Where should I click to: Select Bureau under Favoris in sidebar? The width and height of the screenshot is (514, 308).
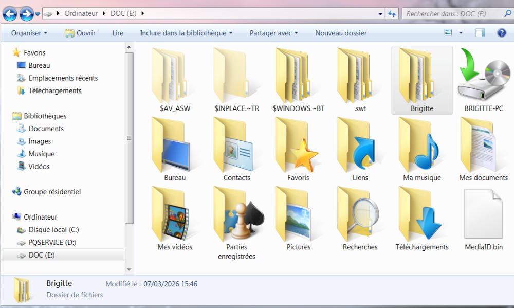click(39, 65)
